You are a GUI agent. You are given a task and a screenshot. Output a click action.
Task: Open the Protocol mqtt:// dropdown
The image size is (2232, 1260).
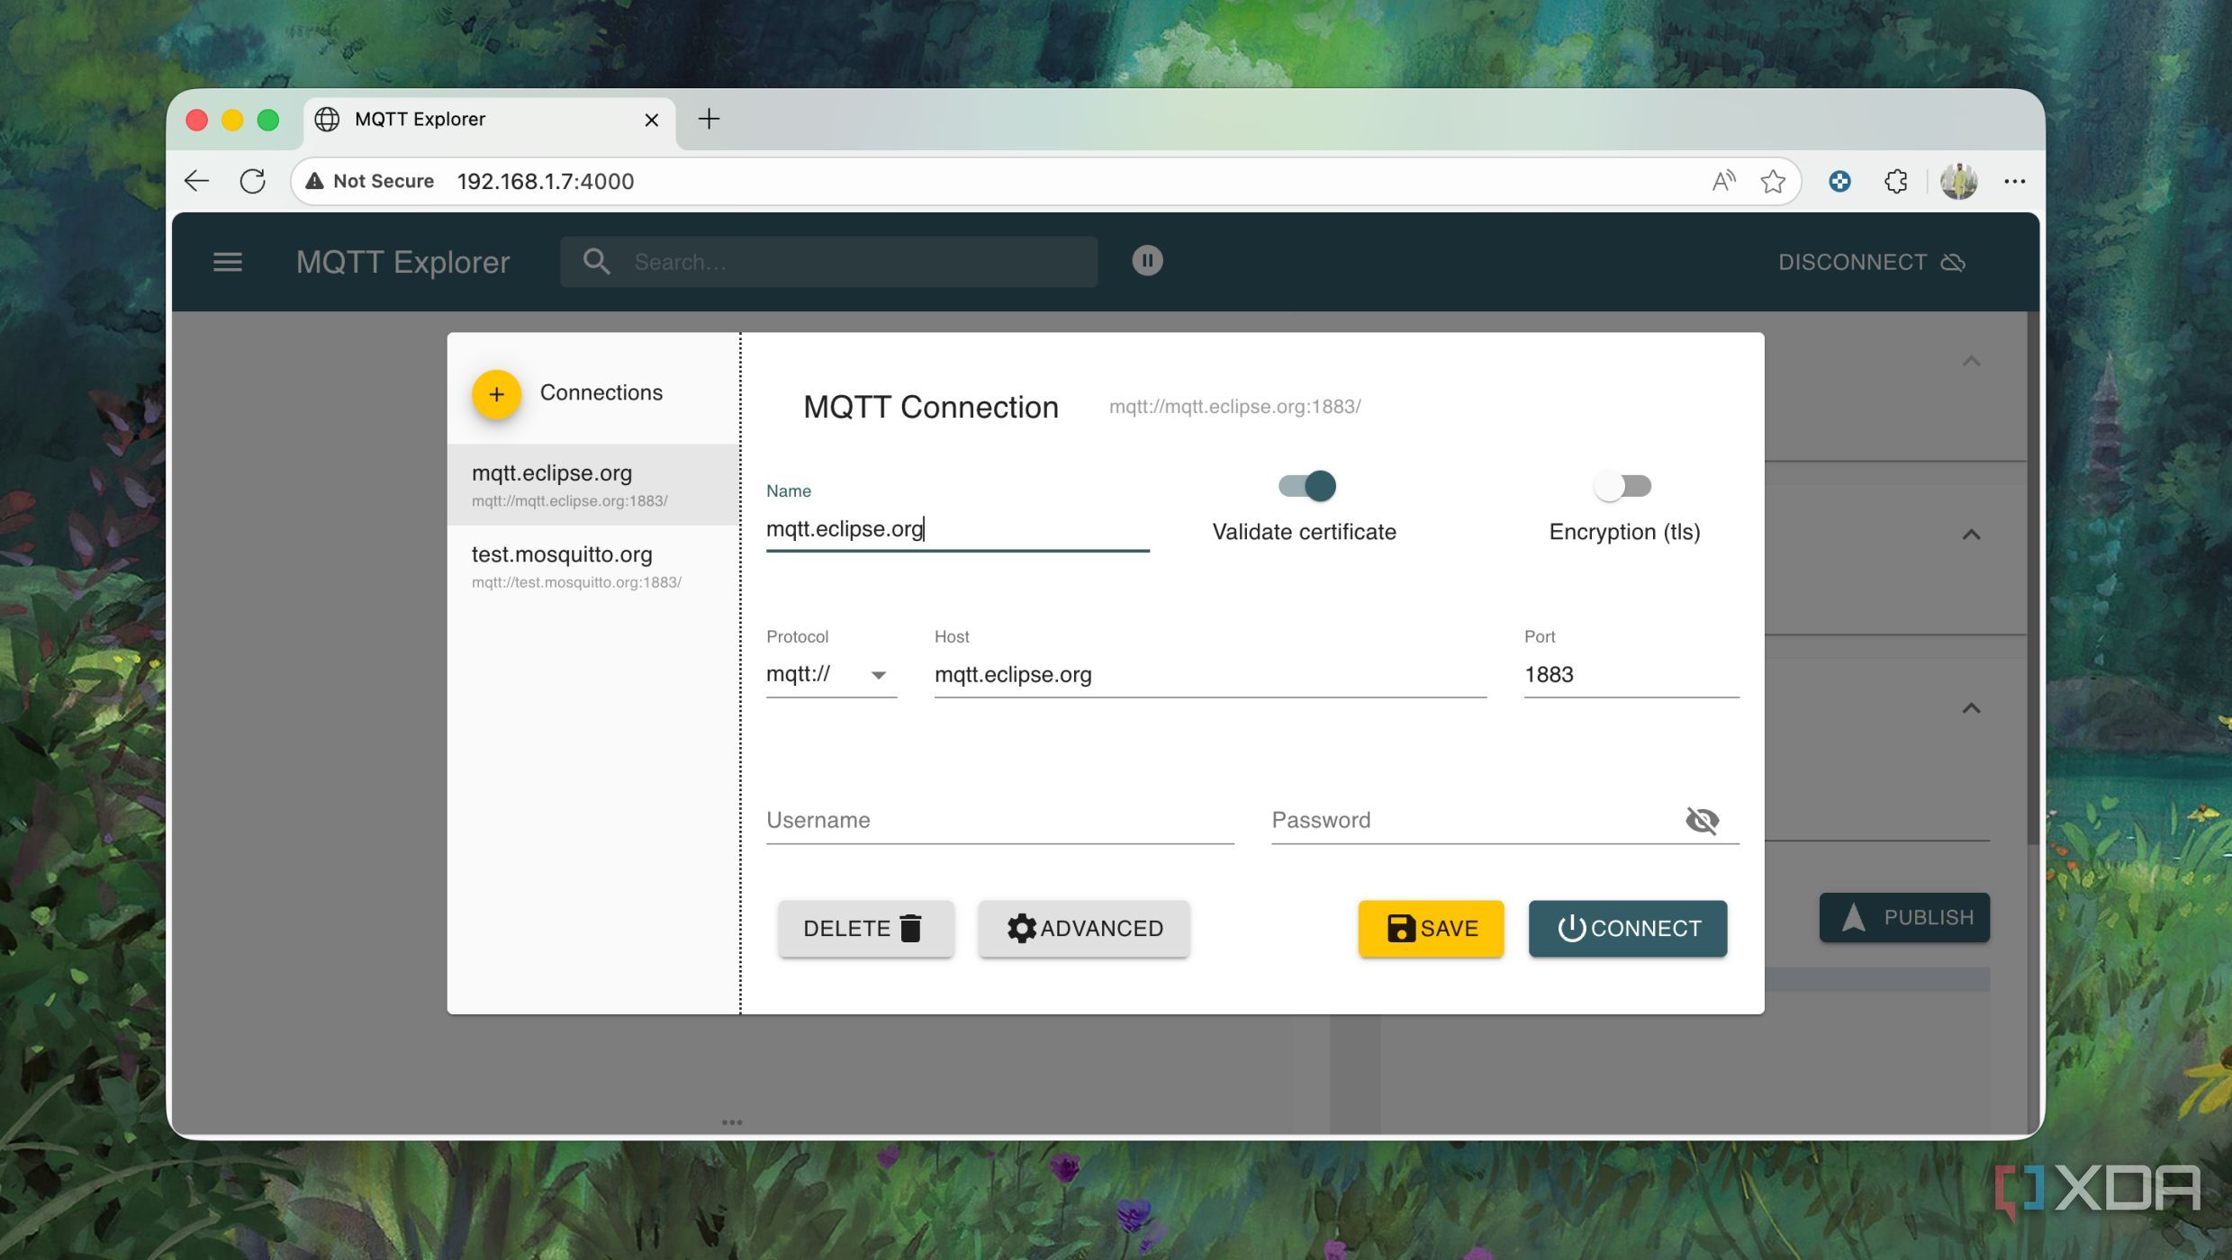829,675
